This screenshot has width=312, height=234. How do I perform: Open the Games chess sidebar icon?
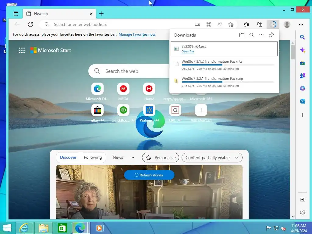[303, 76]
